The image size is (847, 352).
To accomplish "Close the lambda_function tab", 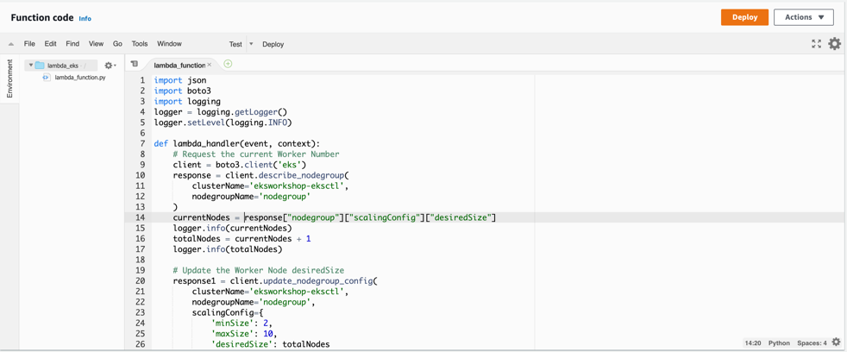I will point(209,65).
